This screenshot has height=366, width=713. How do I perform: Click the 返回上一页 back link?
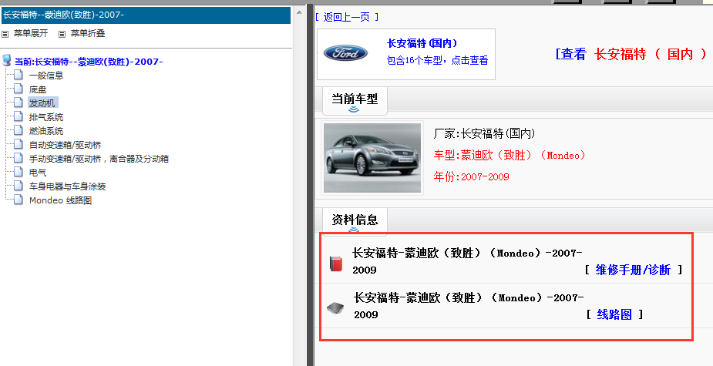[x=347, y=17]
